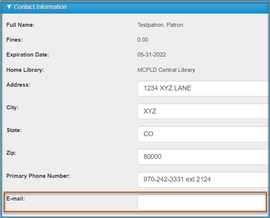Click the State label
Image resolution: width=270 pixels, height=218 pixels.
click(x=14, y=130)
